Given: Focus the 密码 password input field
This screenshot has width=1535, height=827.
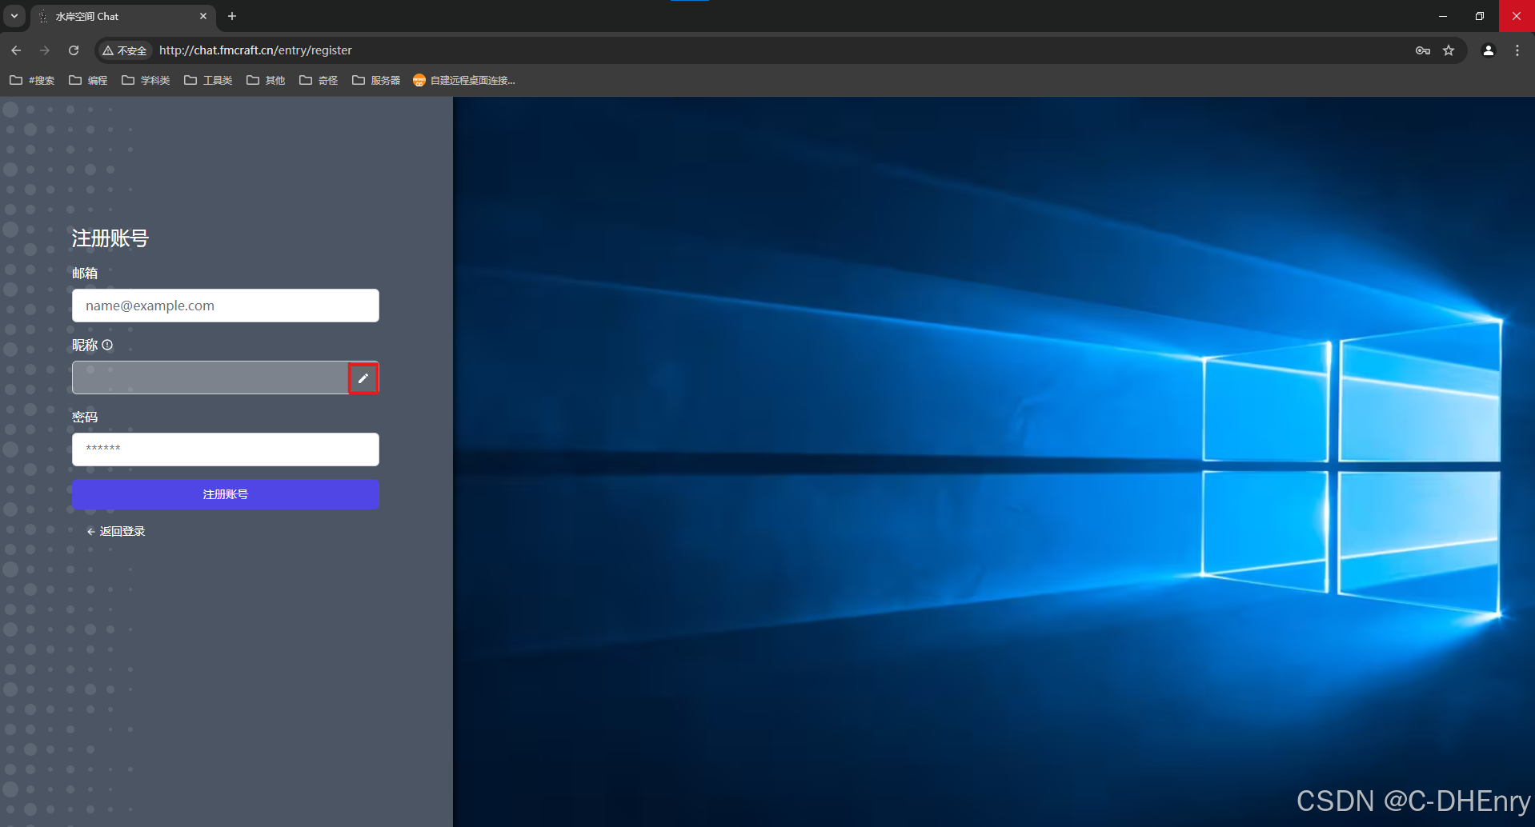Looking at the screenshot, I should (226, 449).
